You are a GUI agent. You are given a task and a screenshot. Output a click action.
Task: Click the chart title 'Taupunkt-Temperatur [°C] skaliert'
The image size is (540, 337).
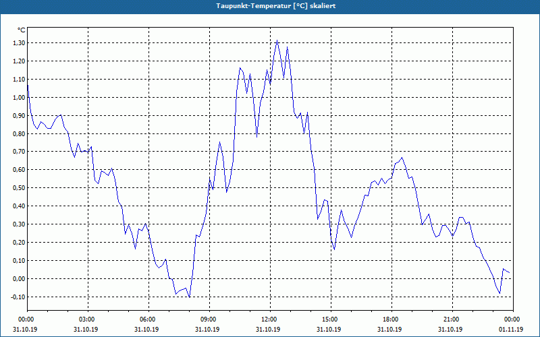point(276,6)
